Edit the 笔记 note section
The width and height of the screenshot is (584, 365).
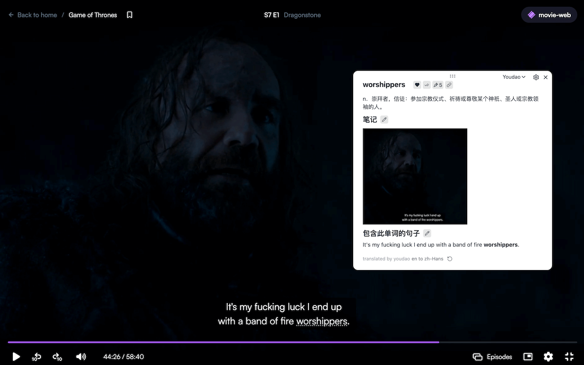coord(384,120)
